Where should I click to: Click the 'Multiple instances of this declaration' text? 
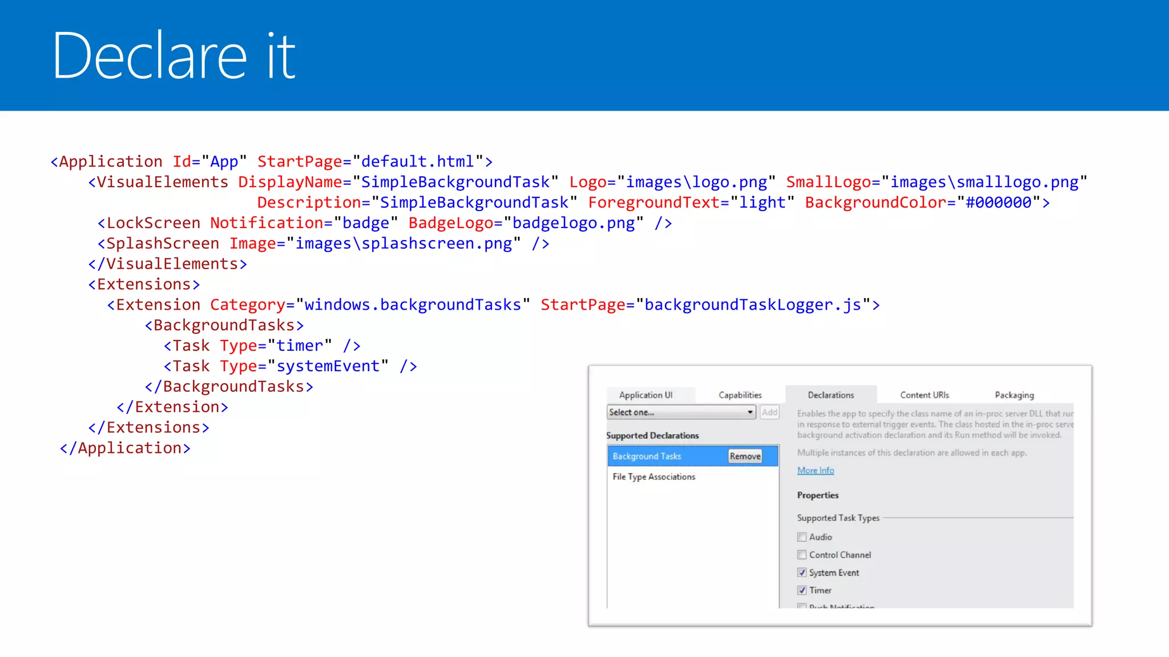(912, 453)
